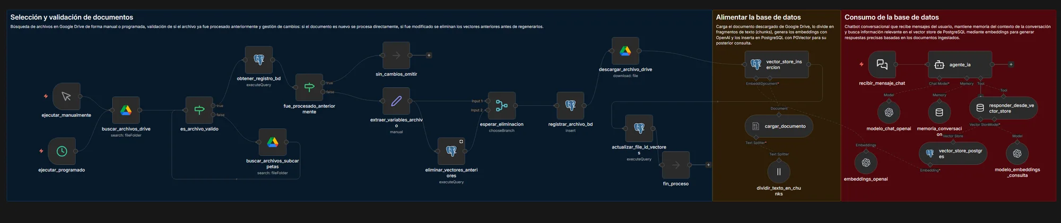Add node after agente_ia plus button
Screen dimensions: 1061x223
click(x=1011, y=64)
